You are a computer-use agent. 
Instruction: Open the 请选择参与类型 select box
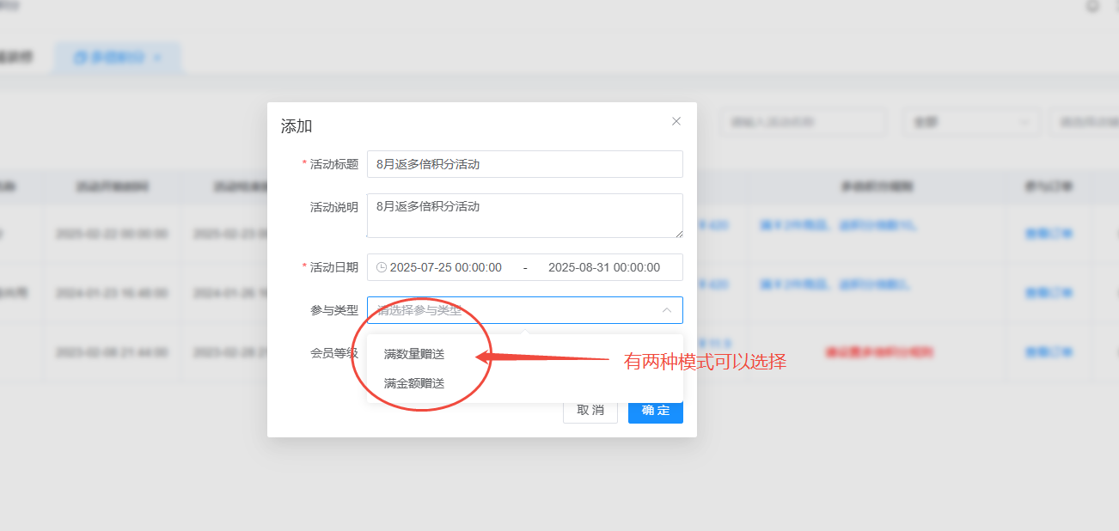tap(516, 310)
